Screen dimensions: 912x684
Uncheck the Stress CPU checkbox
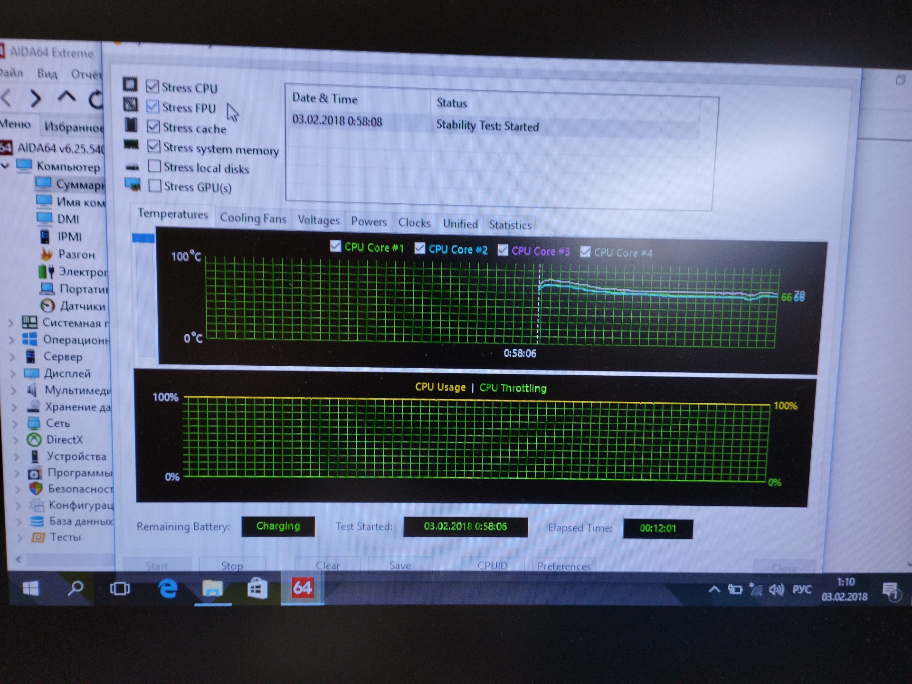click(152, 86)
